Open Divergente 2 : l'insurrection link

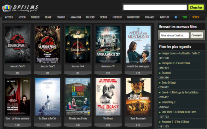(x=176, y=63)
